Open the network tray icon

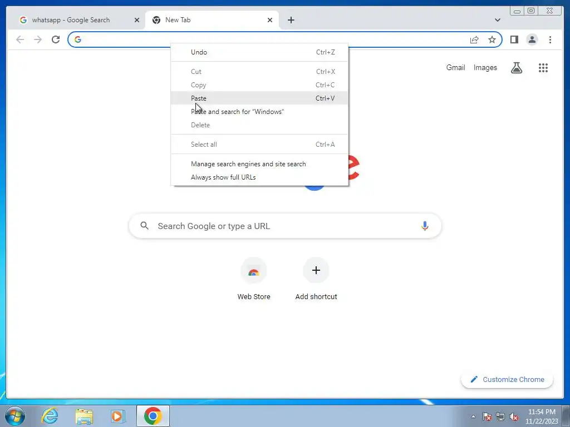[x=500, y=416]
